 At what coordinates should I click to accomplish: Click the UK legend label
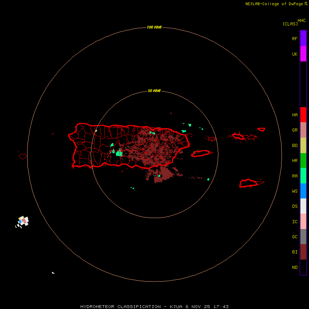(295, 54)
